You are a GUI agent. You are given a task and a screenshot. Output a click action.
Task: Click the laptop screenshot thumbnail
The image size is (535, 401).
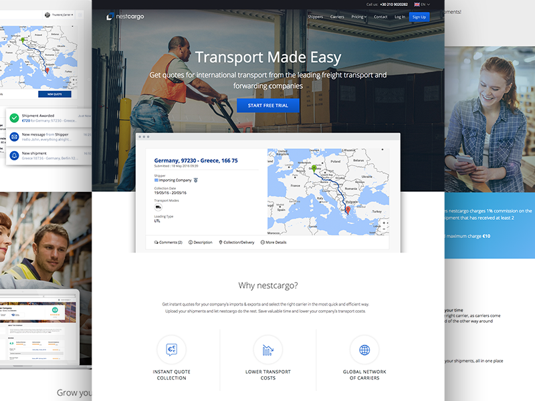(39, 329)
